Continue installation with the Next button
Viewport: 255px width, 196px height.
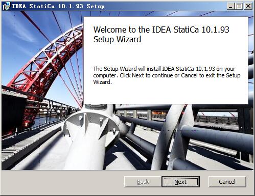click(x=180, y=182)
